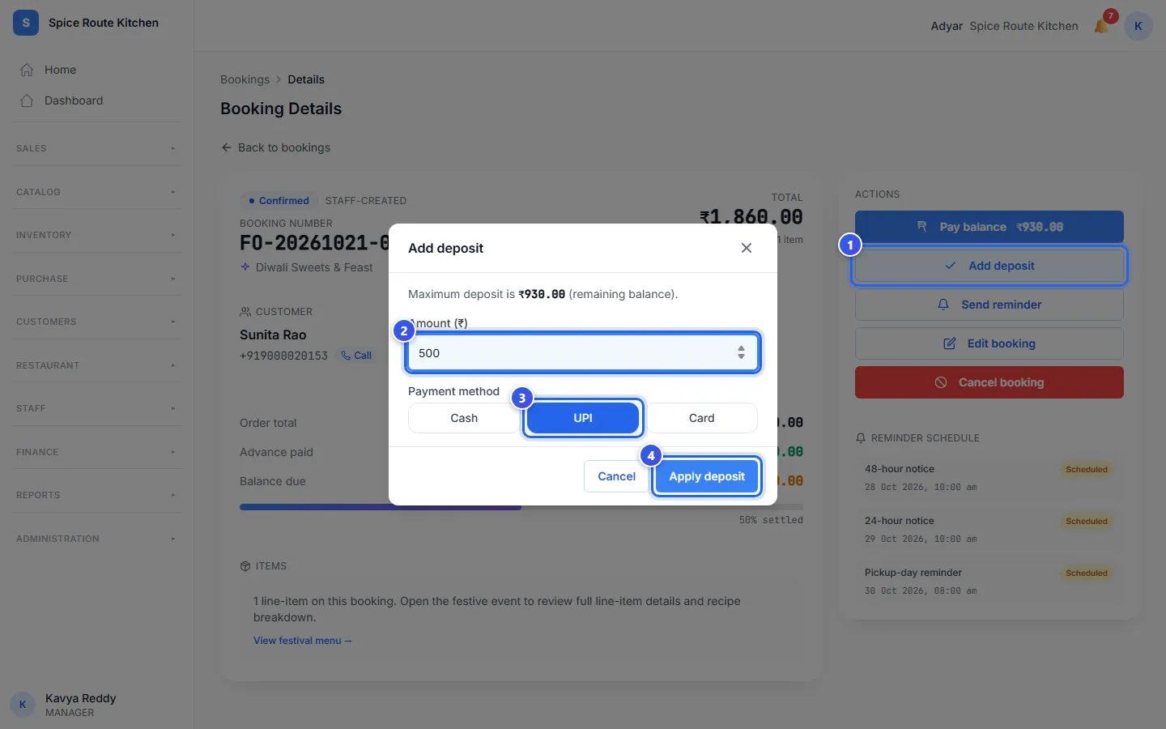Click the phone icon next to Call

(346, 356)
